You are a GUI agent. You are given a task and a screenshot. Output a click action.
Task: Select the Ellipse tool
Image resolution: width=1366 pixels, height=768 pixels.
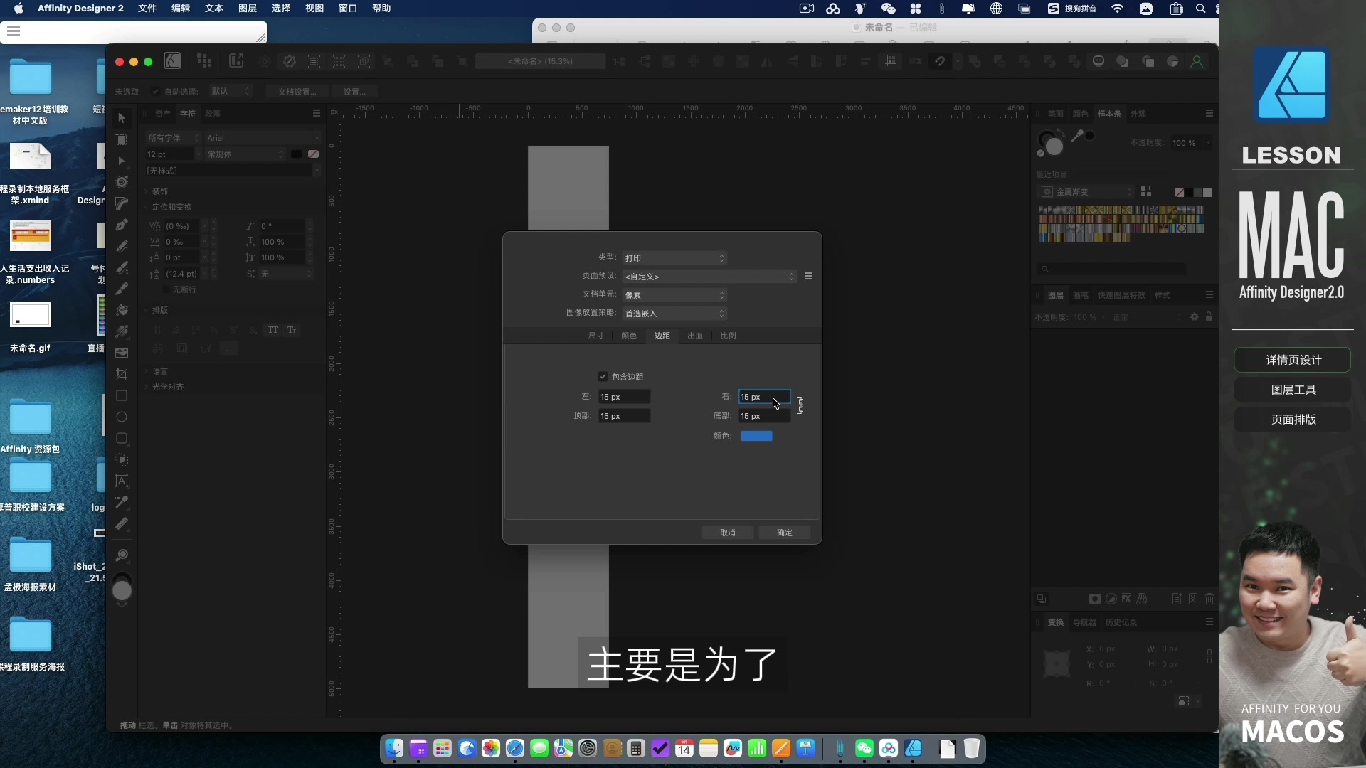click(122, 417)
